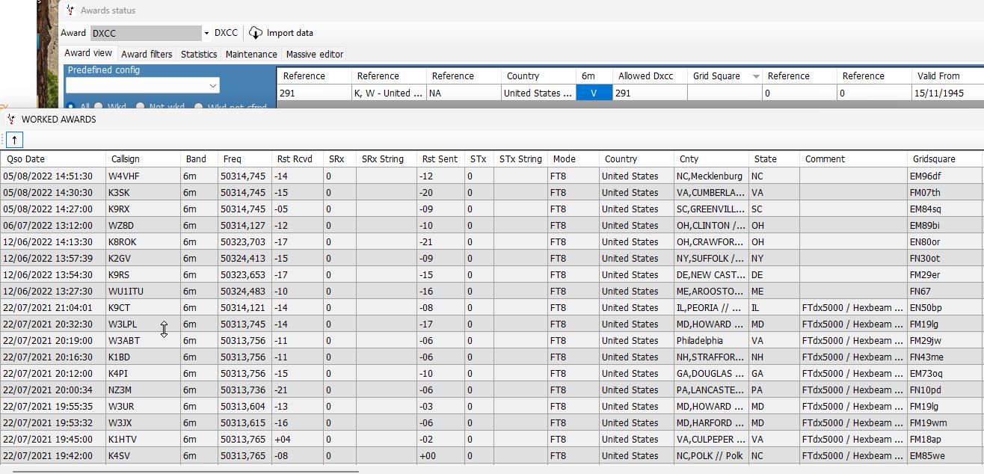The width and height of the screenshot is (984, 474).
Task: Switch to the Award filters tab
Action: coord(147,54)
